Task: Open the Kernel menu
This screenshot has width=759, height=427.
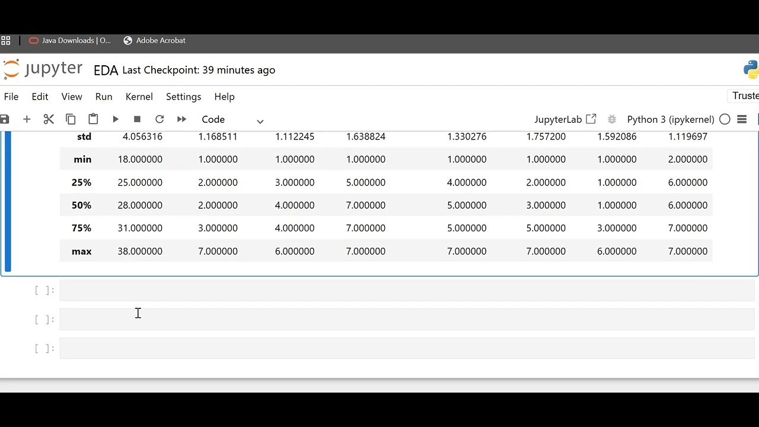Action: (x=139, y=97)
